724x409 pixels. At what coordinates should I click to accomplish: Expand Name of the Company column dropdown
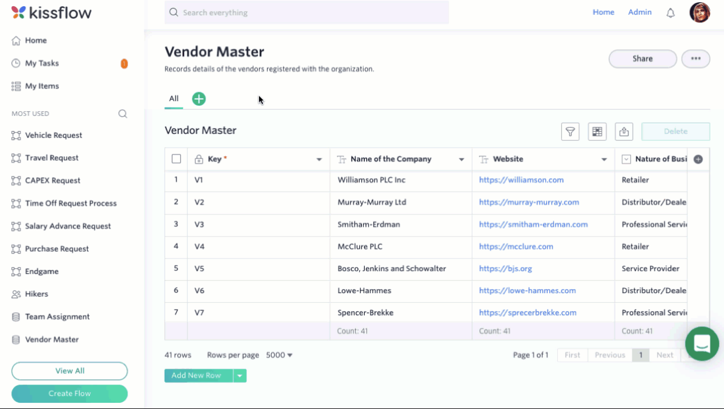coord(462,160)
